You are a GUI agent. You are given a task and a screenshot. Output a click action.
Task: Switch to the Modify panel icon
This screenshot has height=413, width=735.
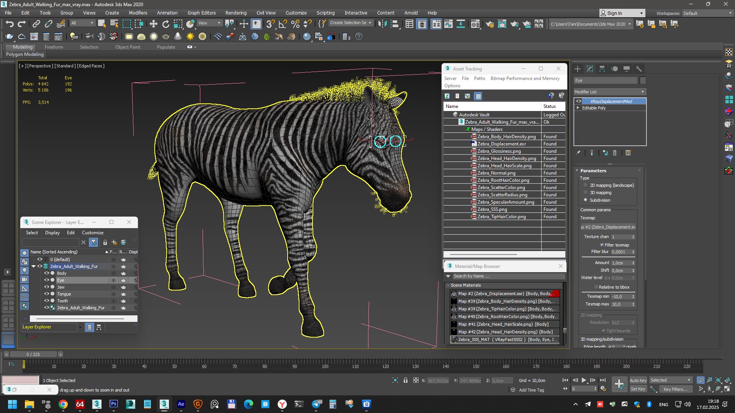click(x=590, y=69)
